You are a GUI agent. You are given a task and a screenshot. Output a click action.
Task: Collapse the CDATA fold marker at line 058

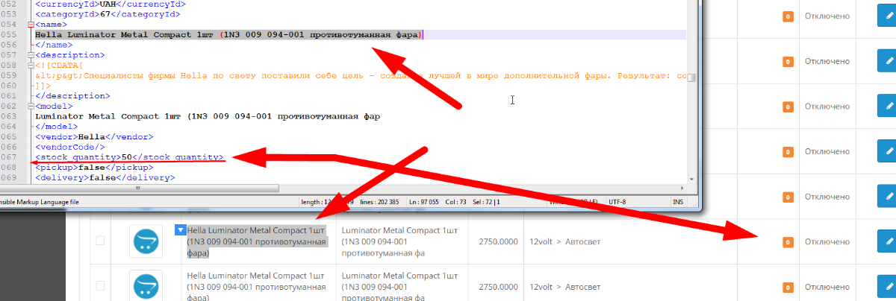point(29,65)
